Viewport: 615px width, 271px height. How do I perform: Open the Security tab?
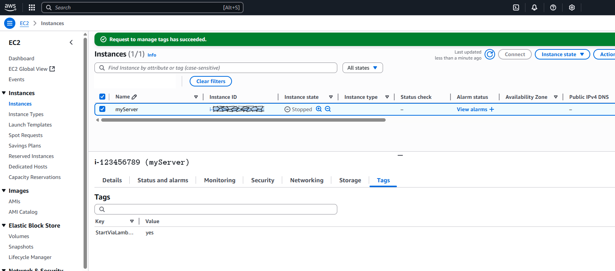[263, 180]
